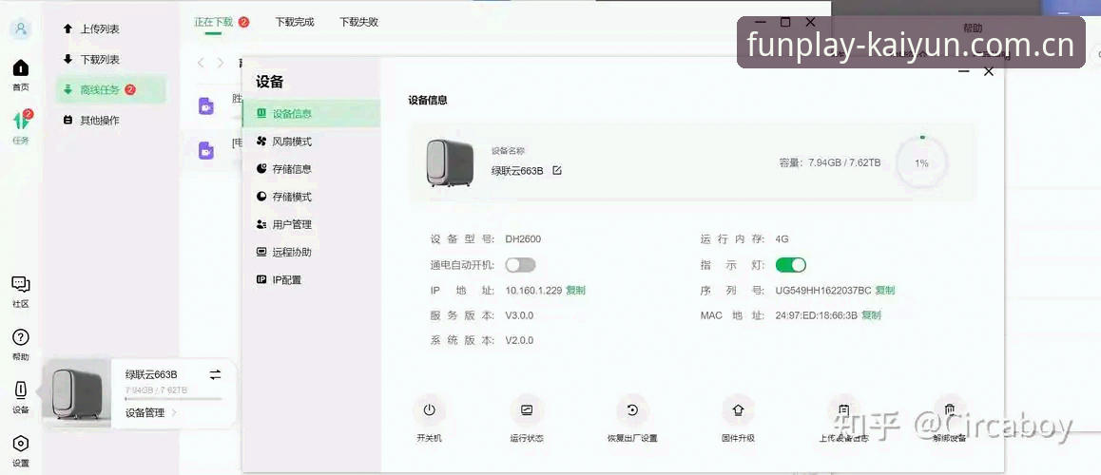Viewport: 1101px width, 475px height.
Task: Click 运行状态 running status icon
Action: (x=527, y=410)
